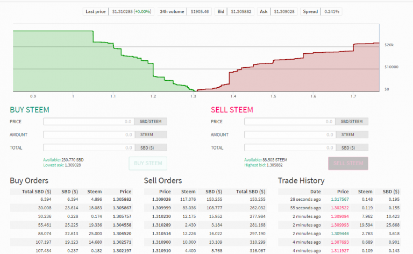Screen dimensions: 413x254
Task: Focus the Buy Steem AMOUNT input field
Action: (x=89, y=135)
